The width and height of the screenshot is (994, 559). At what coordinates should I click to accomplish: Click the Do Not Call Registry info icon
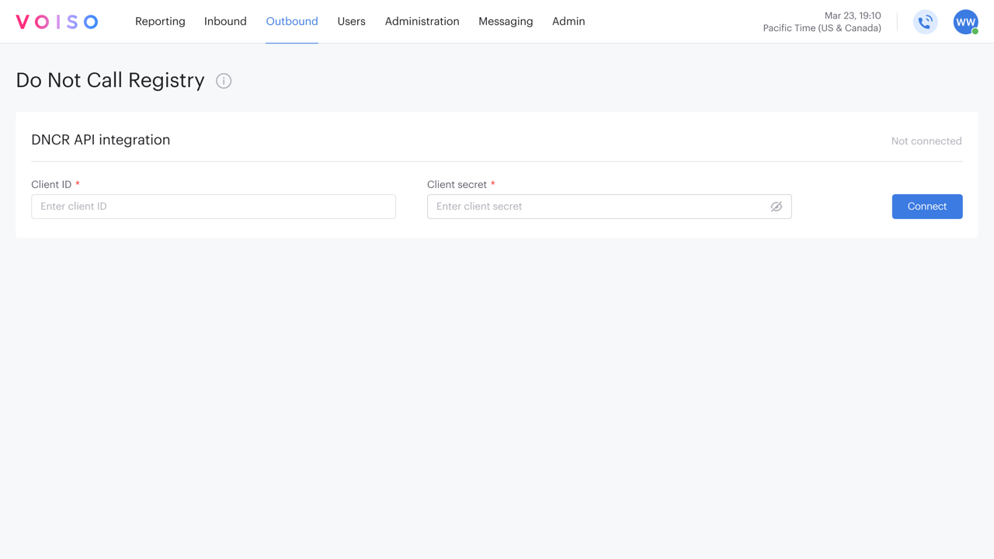coord(223,81)
